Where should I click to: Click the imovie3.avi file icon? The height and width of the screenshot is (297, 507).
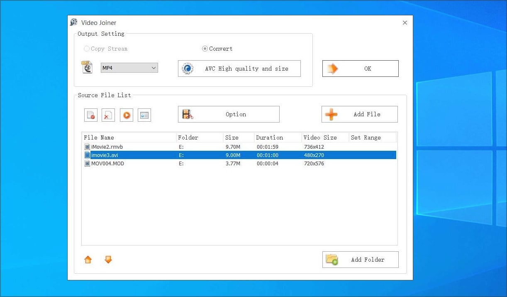coord(87,155)
